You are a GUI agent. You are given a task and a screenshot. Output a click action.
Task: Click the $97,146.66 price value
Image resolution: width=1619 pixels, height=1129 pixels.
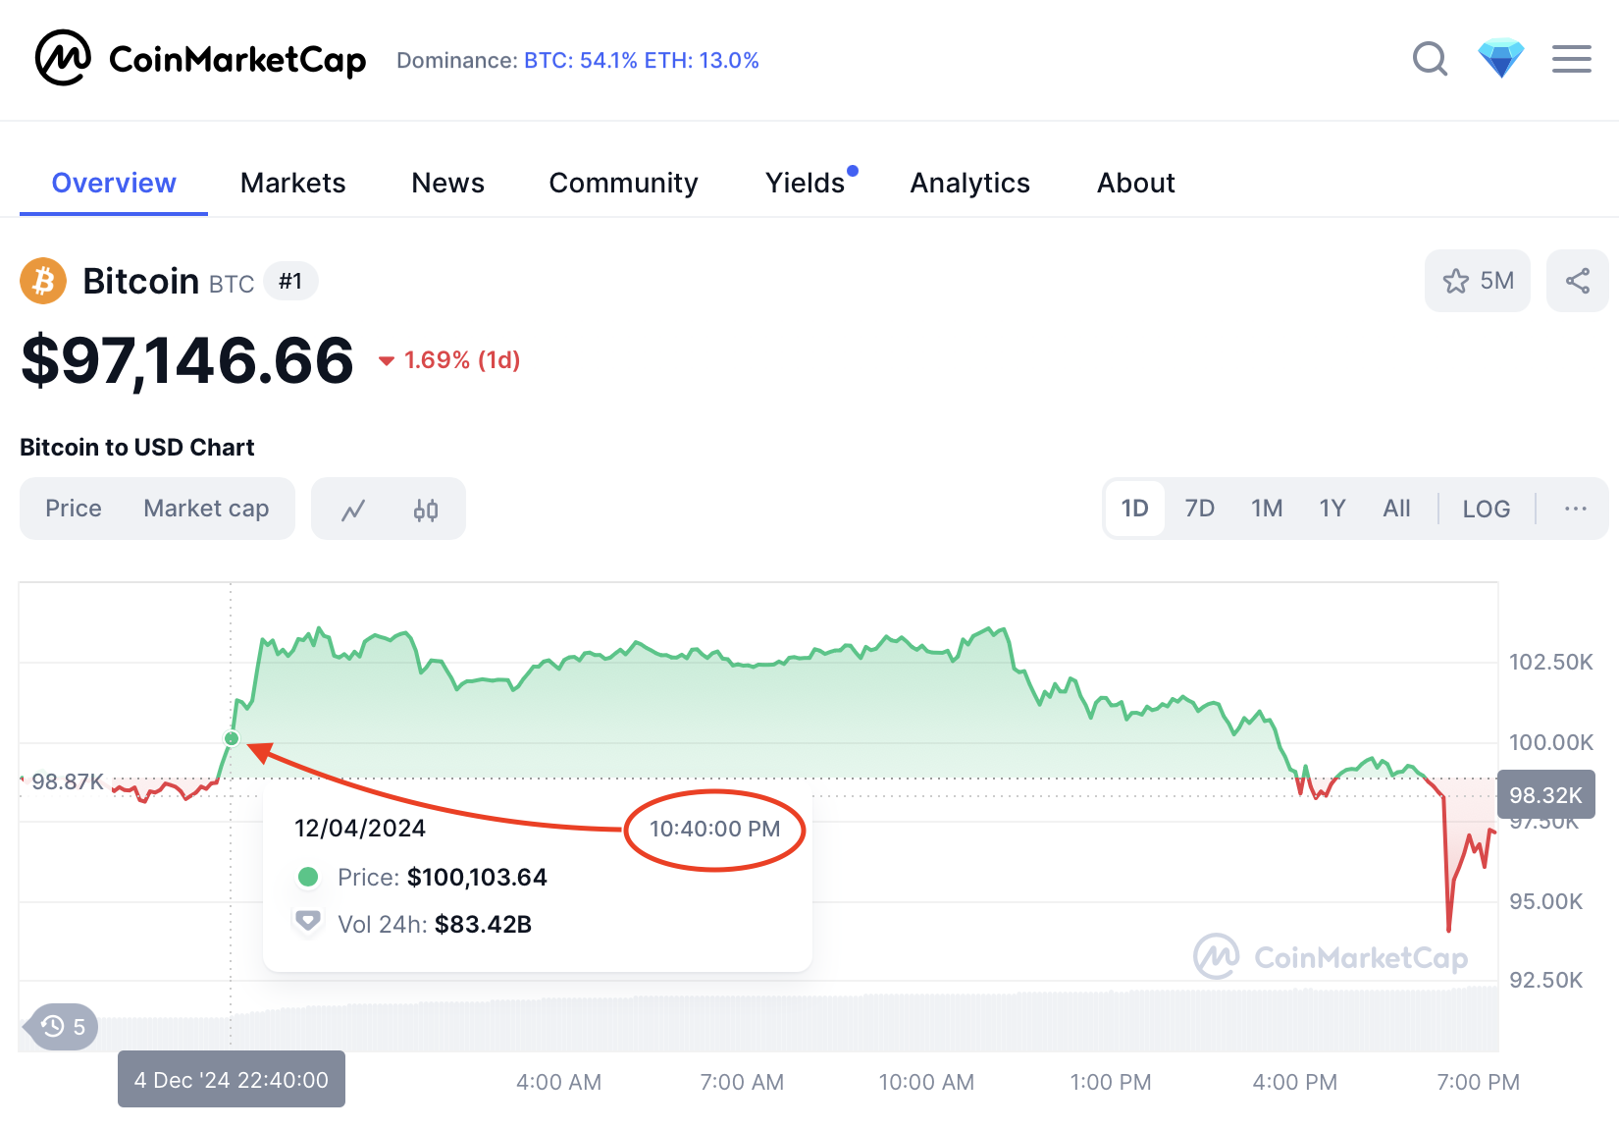[187, 360]
